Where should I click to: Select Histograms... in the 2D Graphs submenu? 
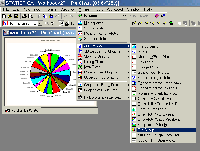click(x=164, y=46)
